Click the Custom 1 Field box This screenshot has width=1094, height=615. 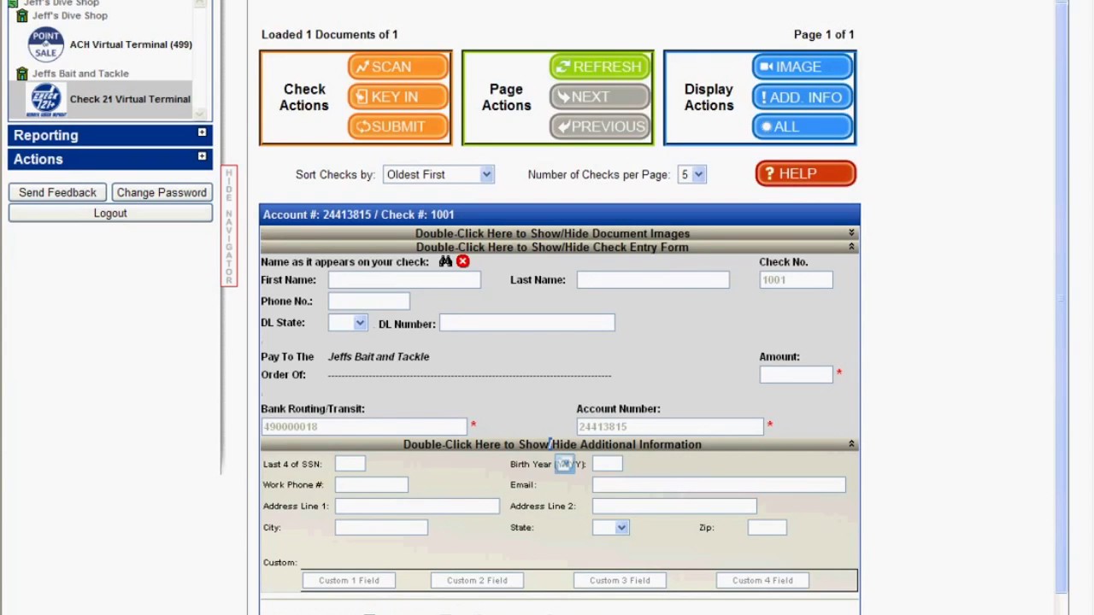pos(349,581)
